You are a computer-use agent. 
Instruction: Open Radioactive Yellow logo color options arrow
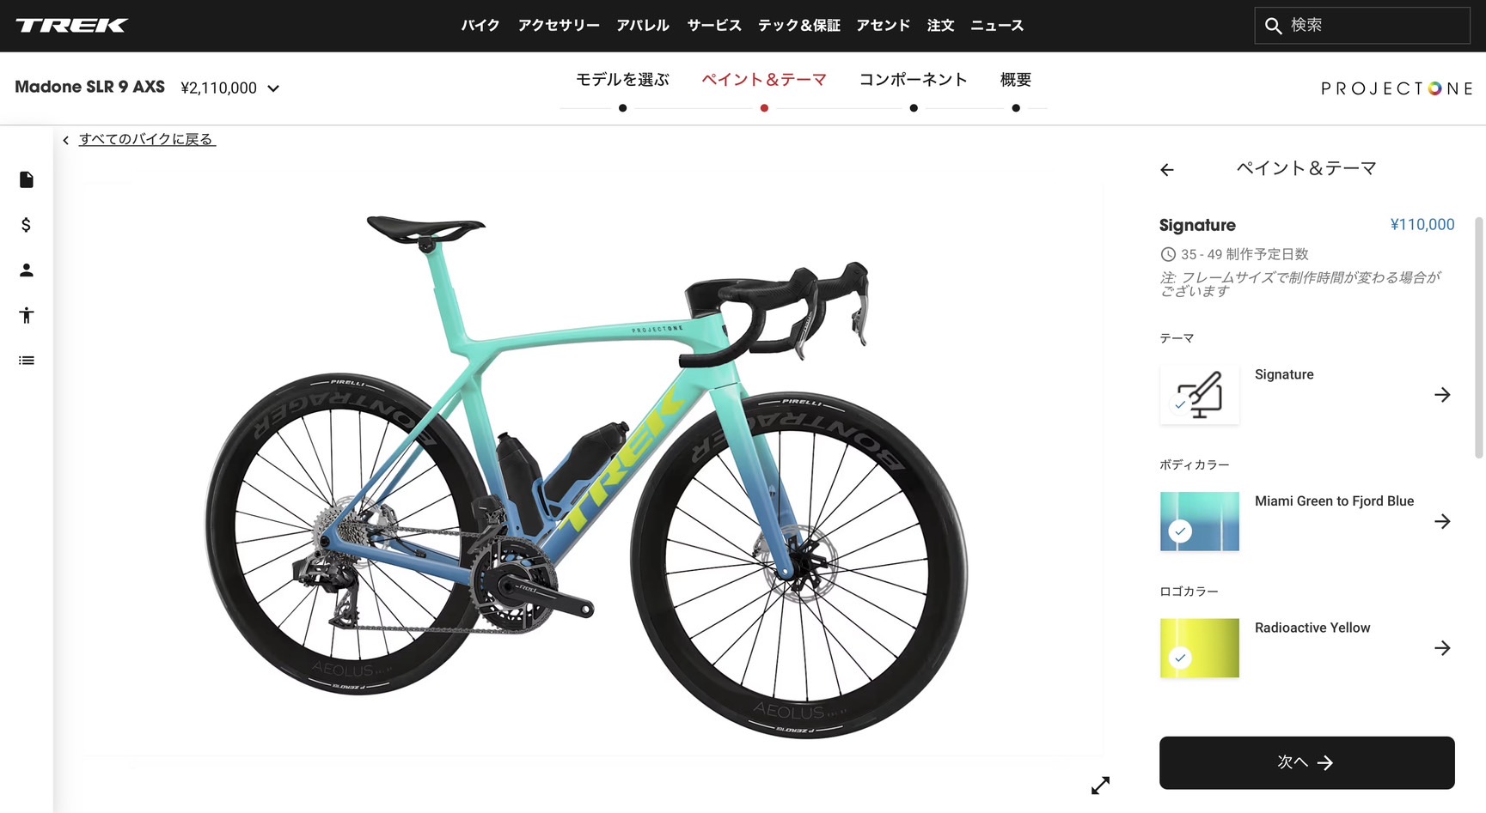[1442, 648]
